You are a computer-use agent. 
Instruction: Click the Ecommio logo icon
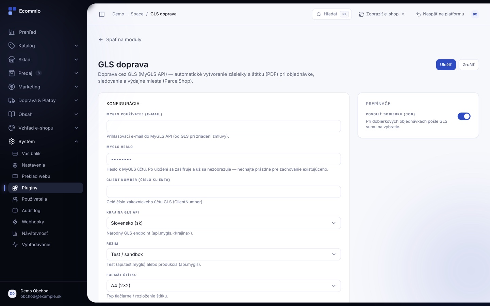(12, 11)
